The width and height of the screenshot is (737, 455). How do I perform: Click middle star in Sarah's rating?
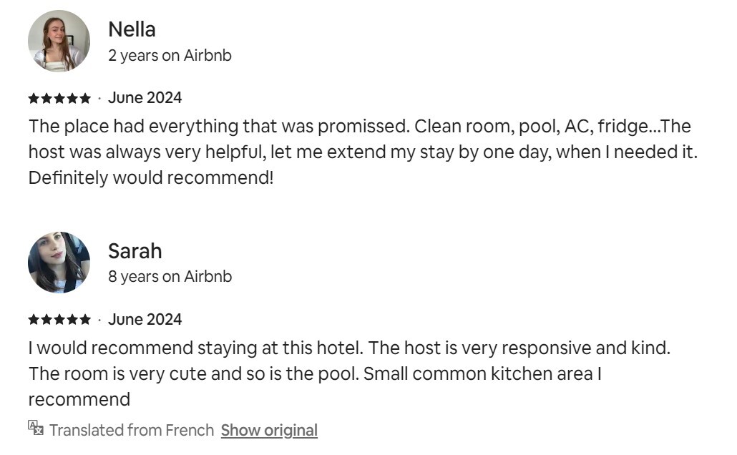pos(59,320)
